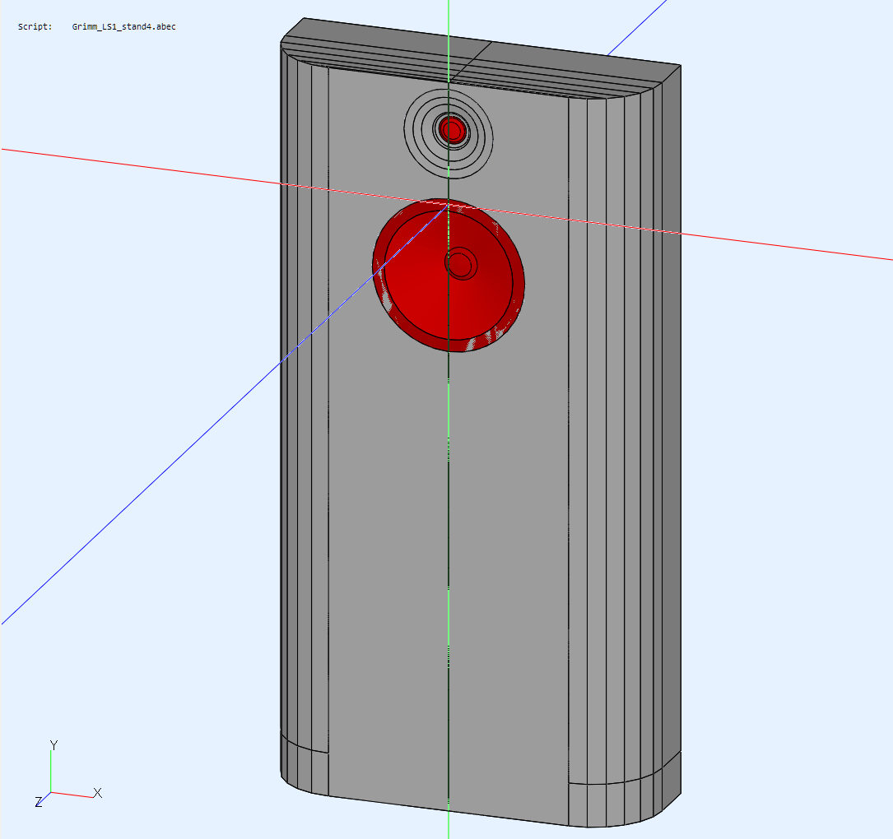Viewport: 893px width, 839px height.
Task: Click the outer tweeter waveguide ring
Action: click(449, 134)
